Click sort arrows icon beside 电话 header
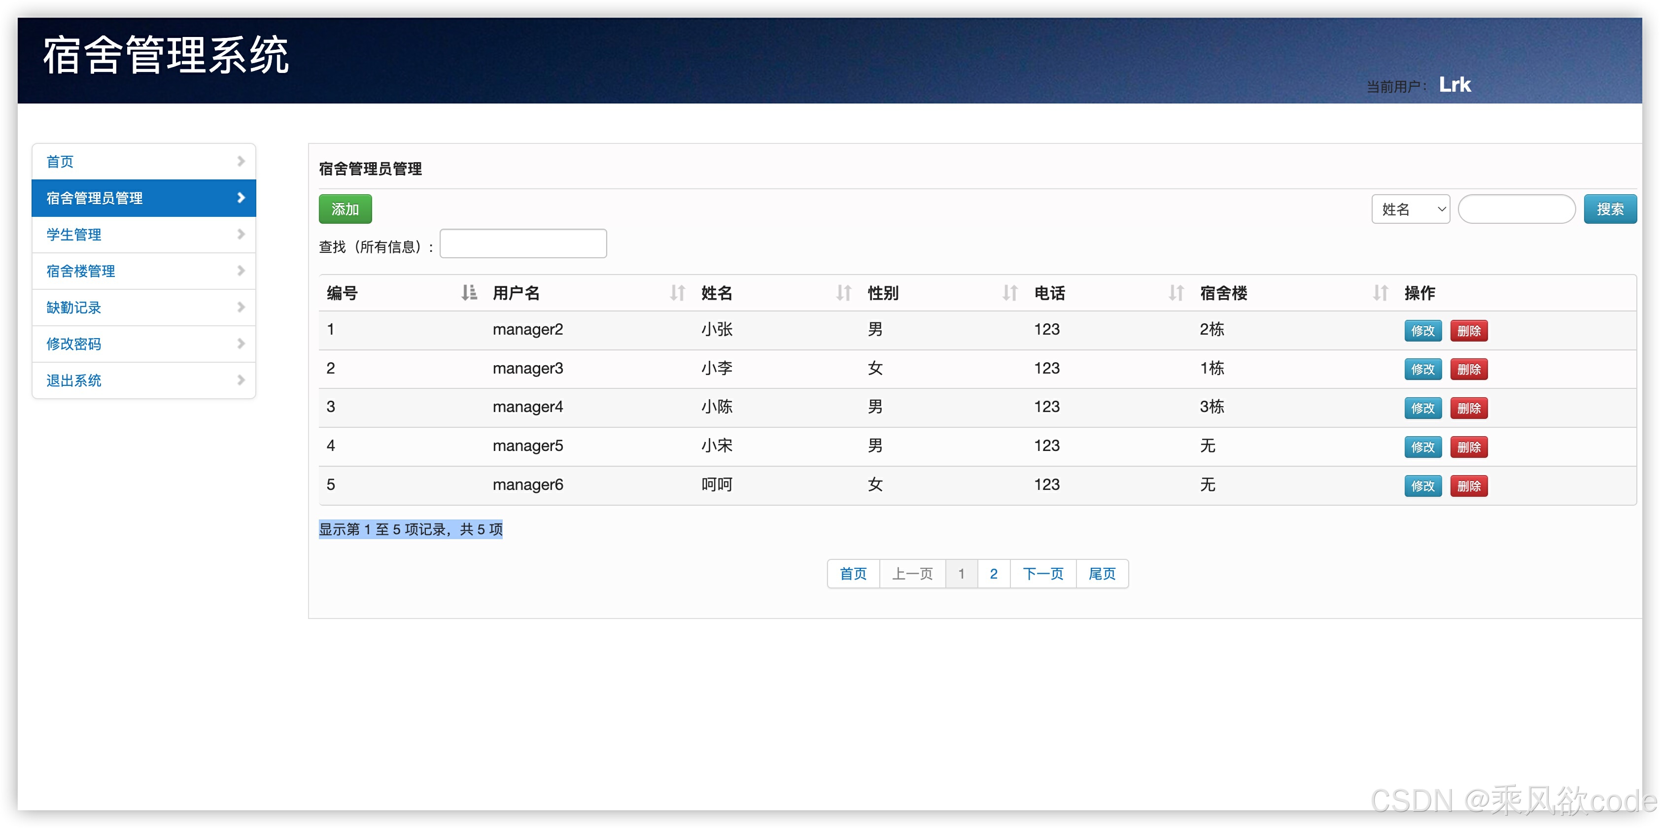Screen dimensions: 1660x828 (x=1176, y=293)
